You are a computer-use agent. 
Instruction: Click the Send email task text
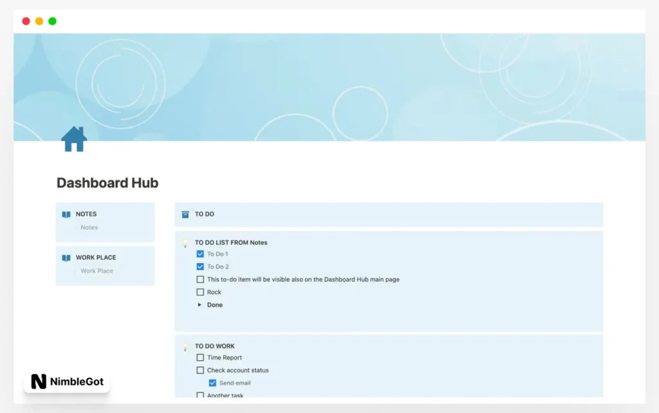point(235,383)
